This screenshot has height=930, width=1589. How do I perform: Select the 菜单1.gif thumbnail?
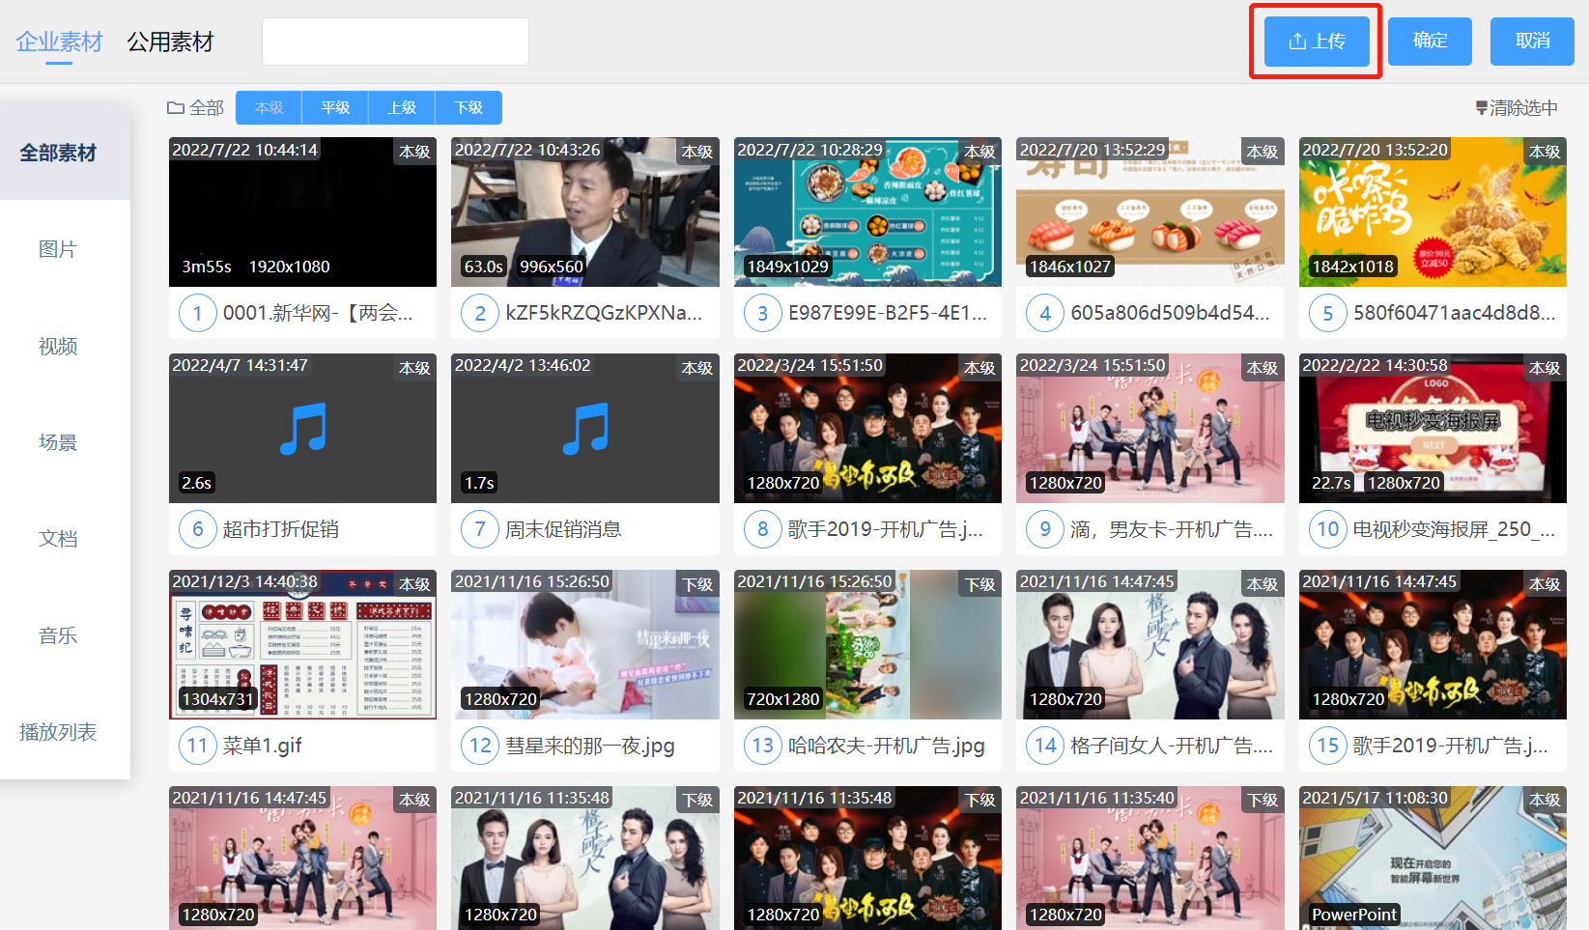(x=302, y=645)
